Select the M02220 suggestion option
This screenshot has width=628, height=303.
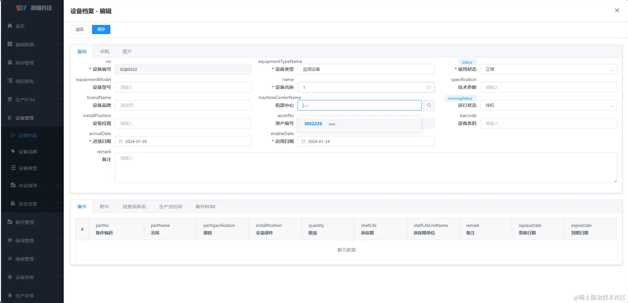(x=359, y=124)
